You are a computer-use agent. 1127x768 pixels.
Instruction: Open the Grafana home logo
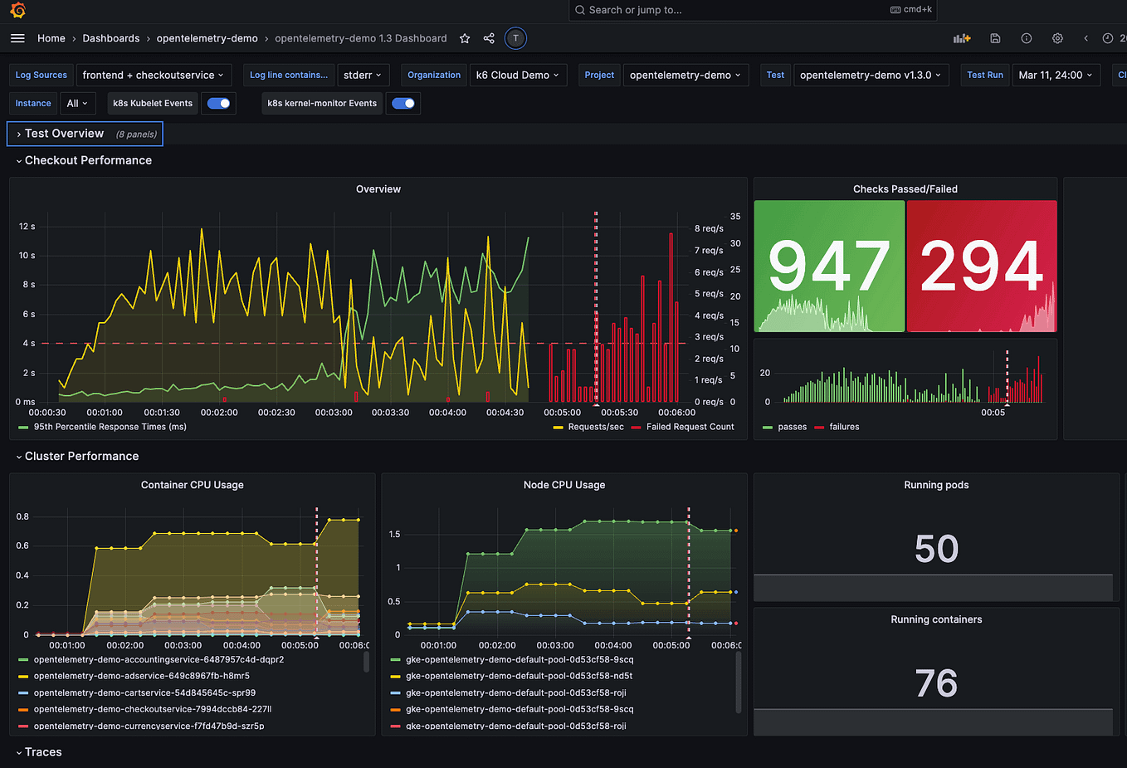coord(18,12)
